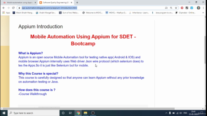Open the Clipmaker - Online... bookmark

point(185,13)
